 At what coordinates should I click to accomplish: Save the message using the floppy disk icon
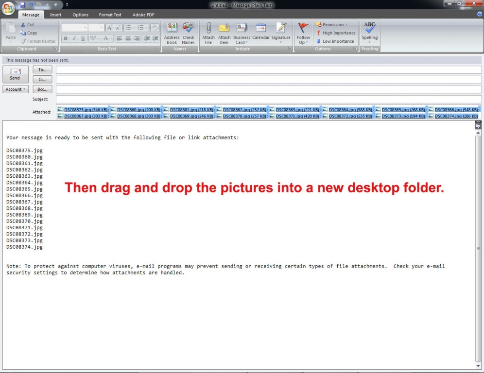(x=22, y=5)
